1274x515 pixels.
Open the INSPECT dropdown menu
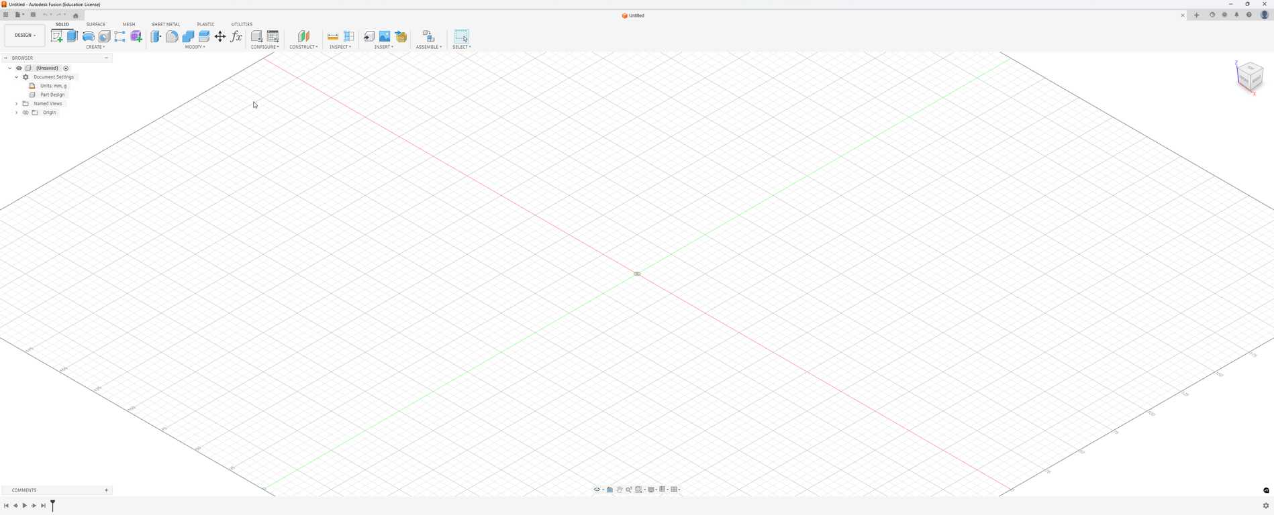click(x=340, y=47)
